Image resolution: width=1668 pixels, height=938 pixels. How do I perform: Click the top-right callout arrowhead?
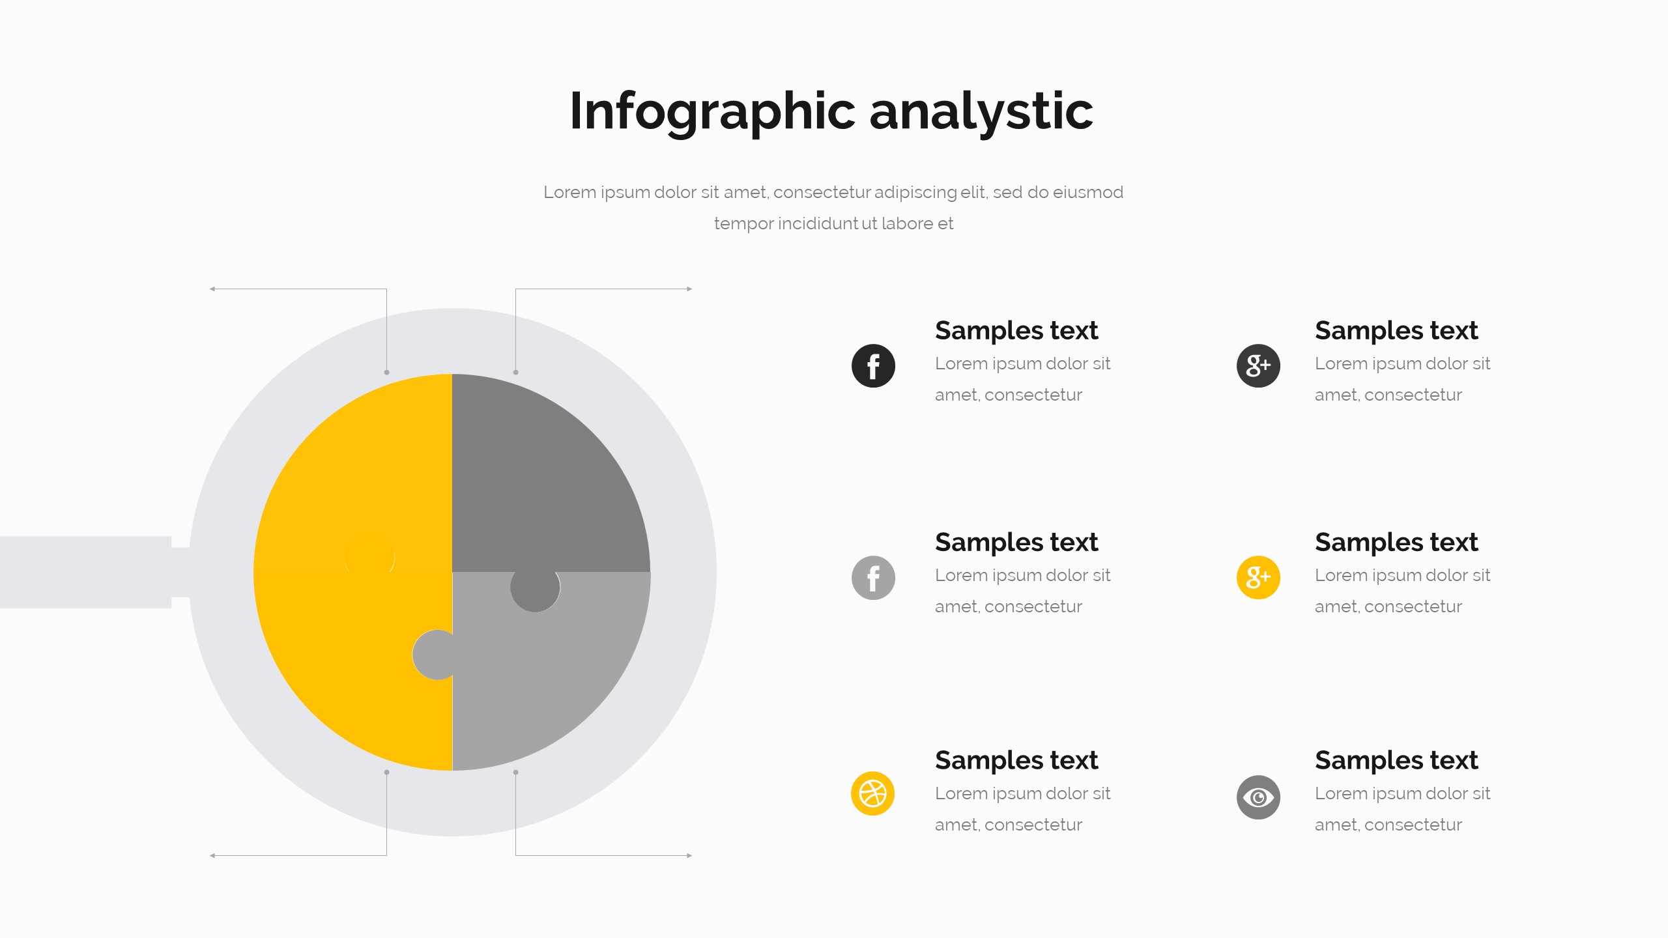[x=689, y=289]
